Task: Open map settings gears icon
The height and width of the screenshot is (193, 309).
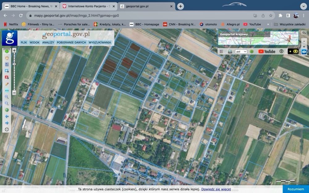Action: (304, 33)
